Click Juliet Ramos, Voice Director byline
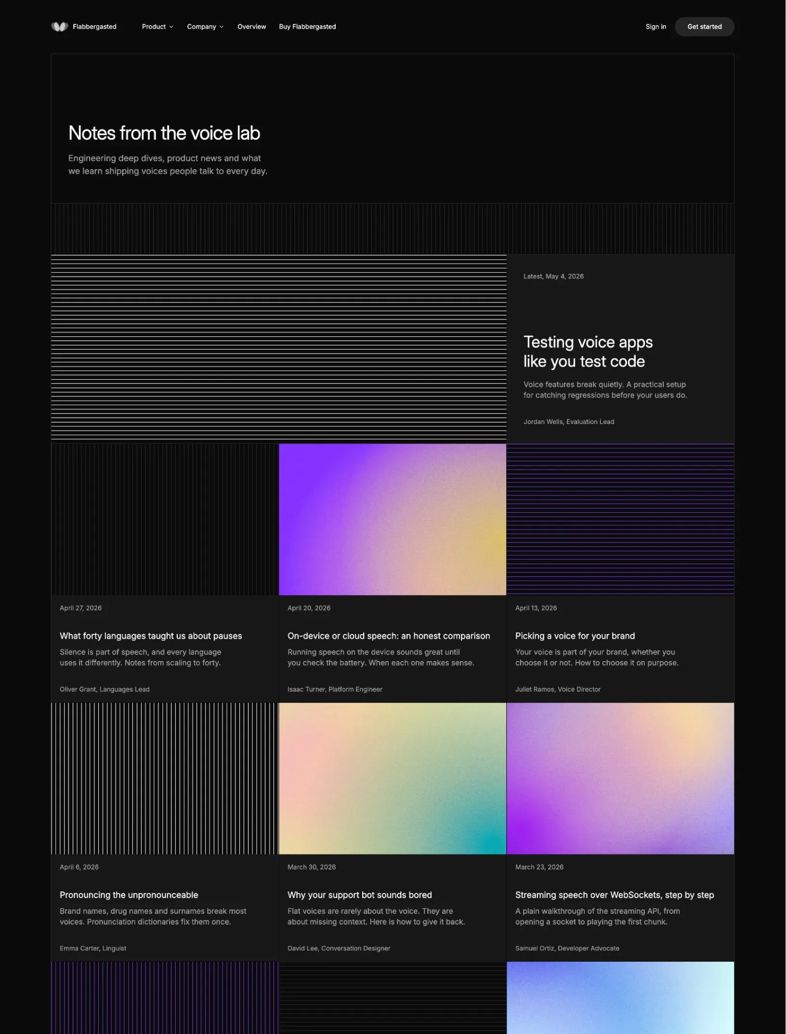The image size is (786, 1034). pos(558,689)
